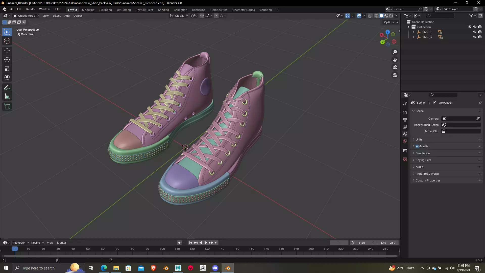Toggle snapping magnet
This screenshot has width=485, height=273.
pos(202,16)
